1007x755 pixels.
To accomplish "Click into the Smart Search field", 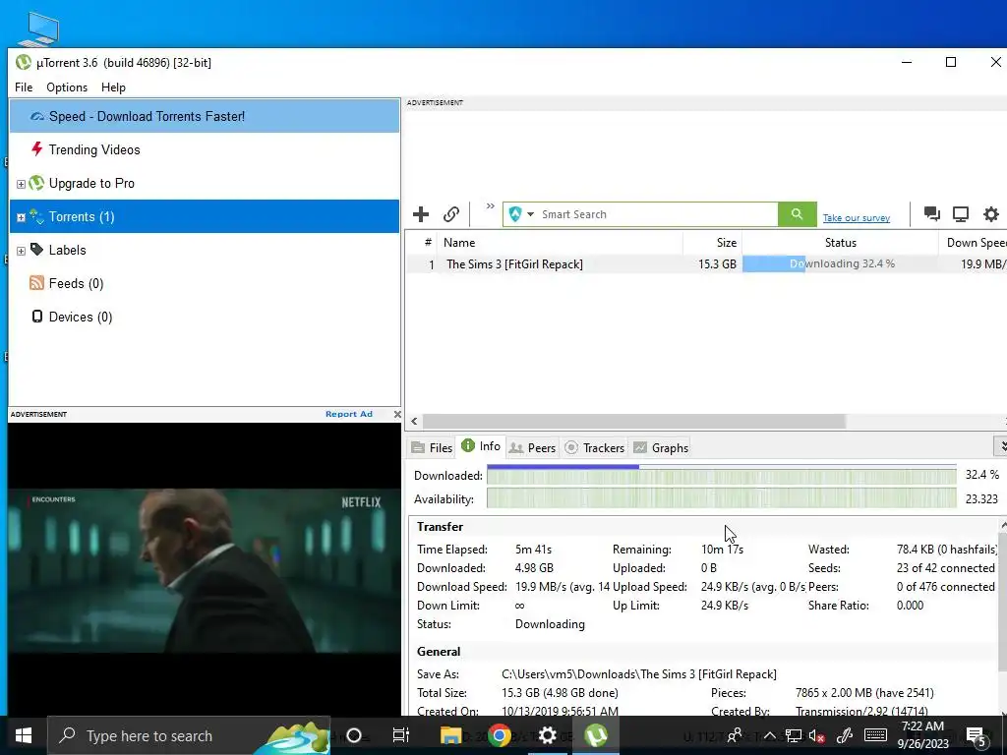I will click(658, 214).
